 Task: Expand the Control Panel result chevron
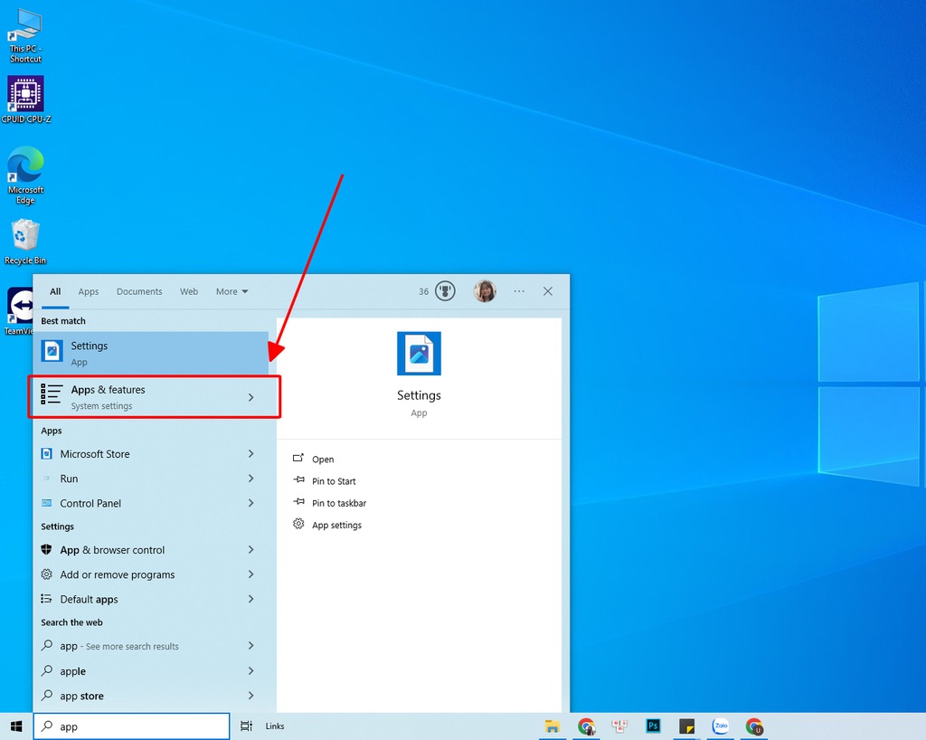click(x=251, y=503)
